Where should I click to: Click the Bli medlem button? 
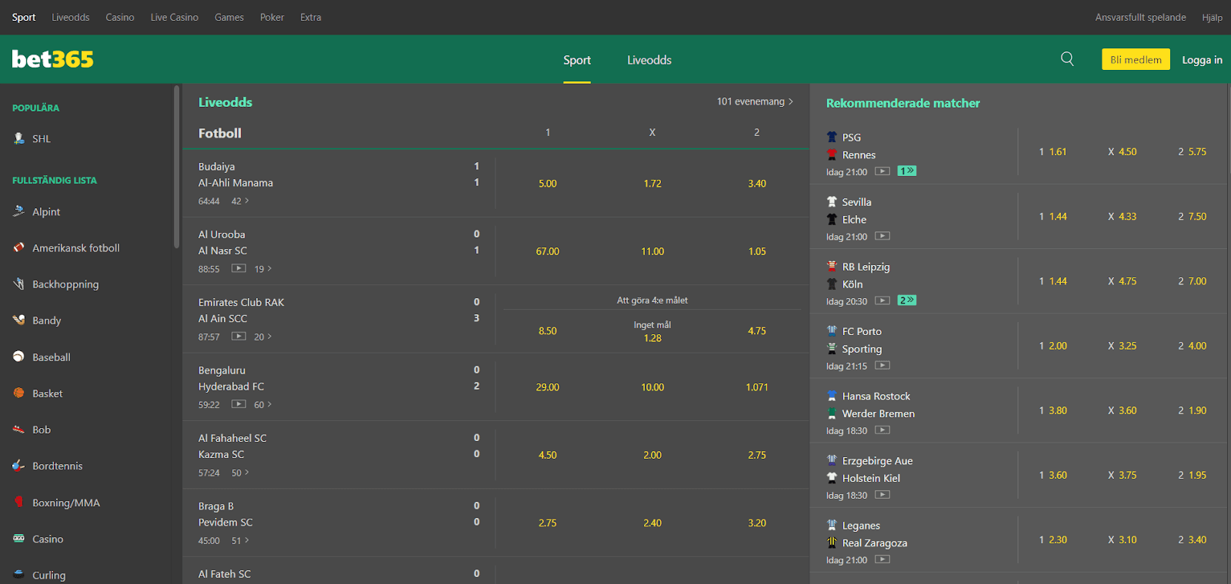point(1136,60)
